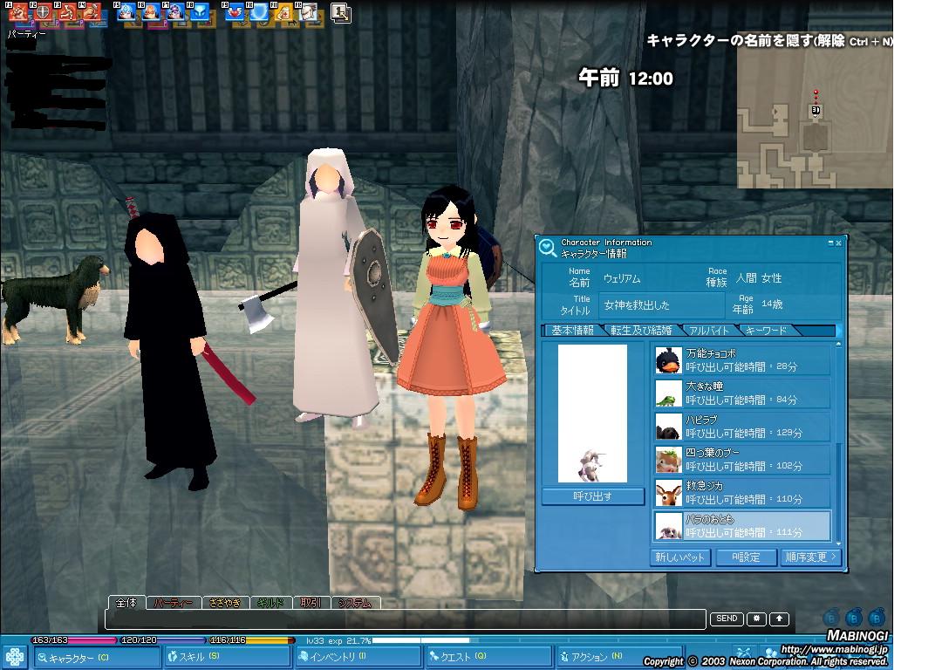Switch to the アルバイト tab
The height and width of the screenshot is (670, 942).
click(x=709, y=331)
